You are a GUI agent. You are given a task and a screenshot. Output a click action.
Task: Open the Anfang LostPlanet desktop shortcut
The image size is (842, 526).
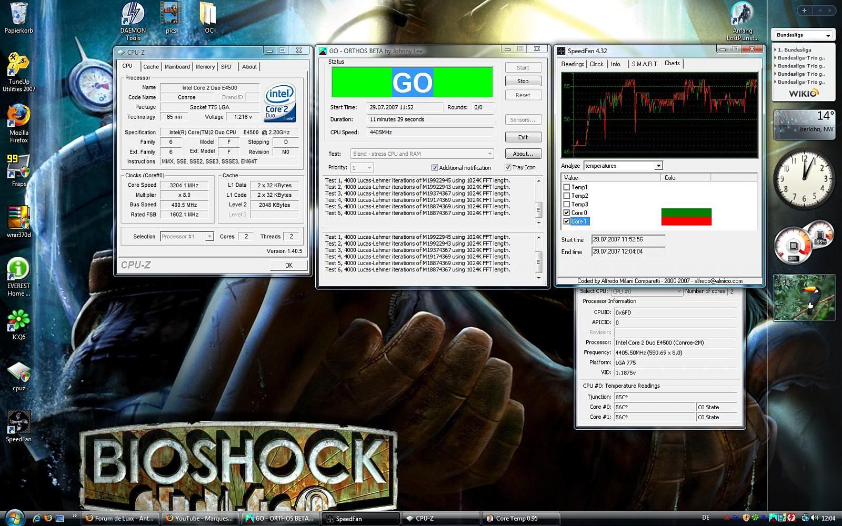click(743, 21)
